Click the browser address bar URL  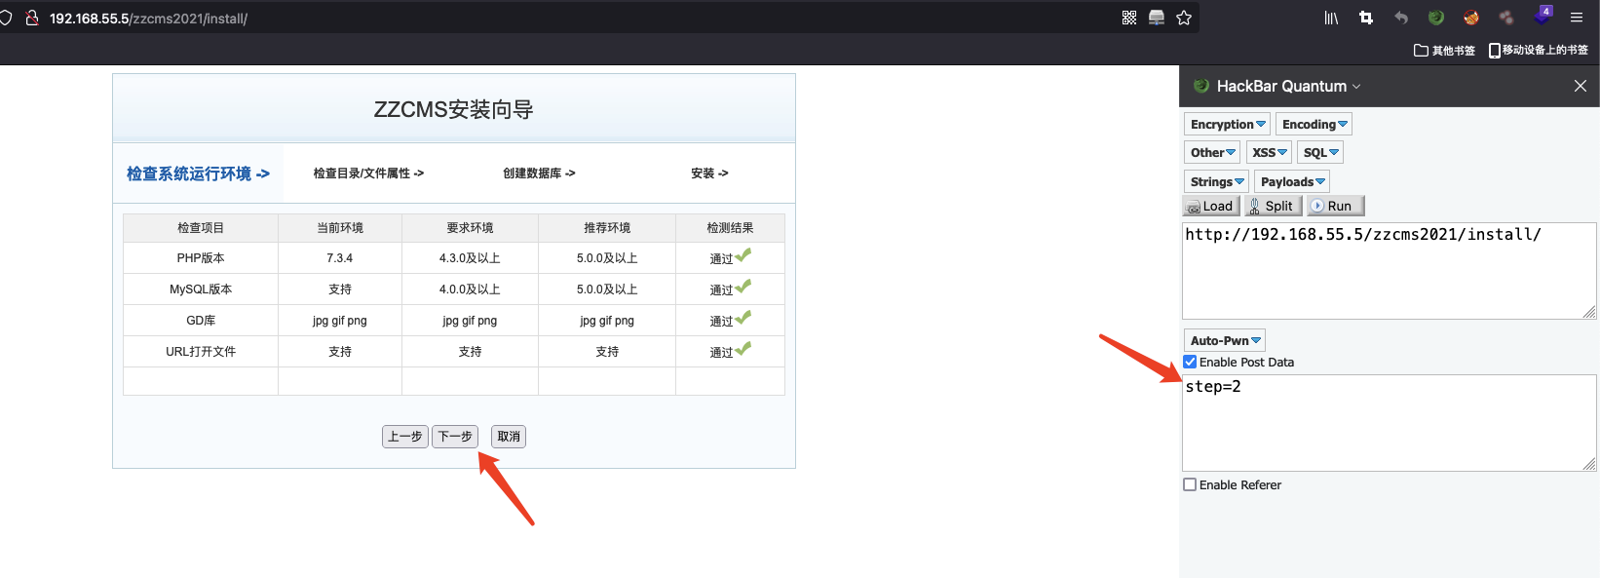148,19
